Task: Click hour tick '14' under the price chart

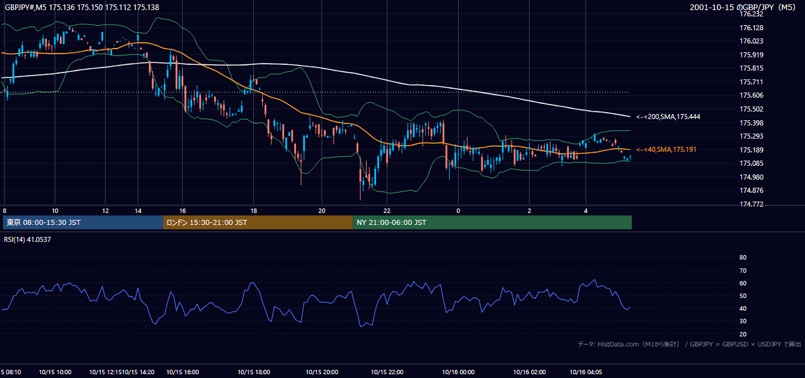Action: (x=138, y=211)
